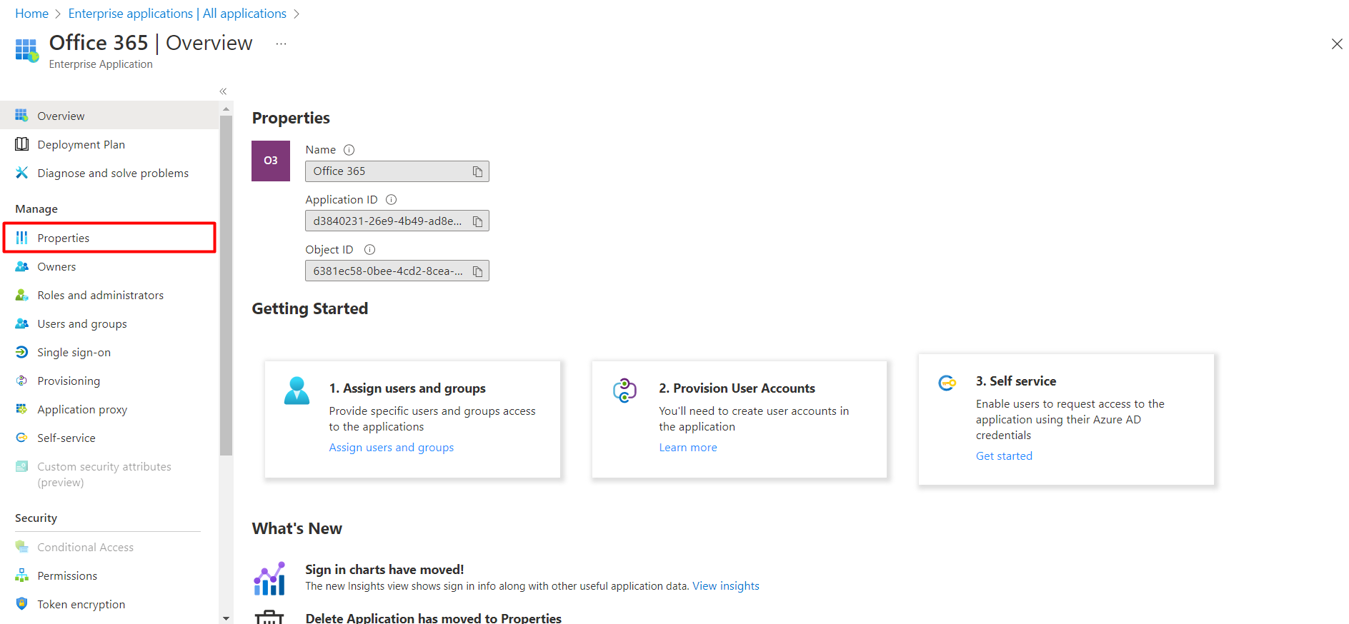
Task: Click the person icon on Assign users card
Action: 297,391
